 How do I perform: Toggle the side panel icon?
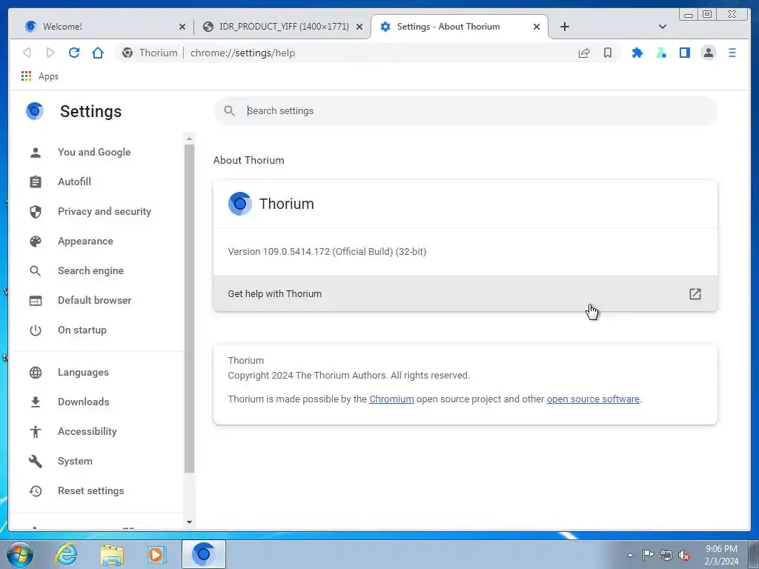(x=684, y=53)
